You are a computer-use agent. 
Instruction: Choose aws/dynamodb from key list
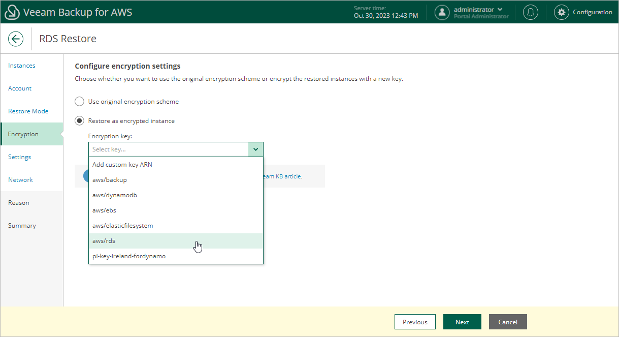tap(176, 195)
